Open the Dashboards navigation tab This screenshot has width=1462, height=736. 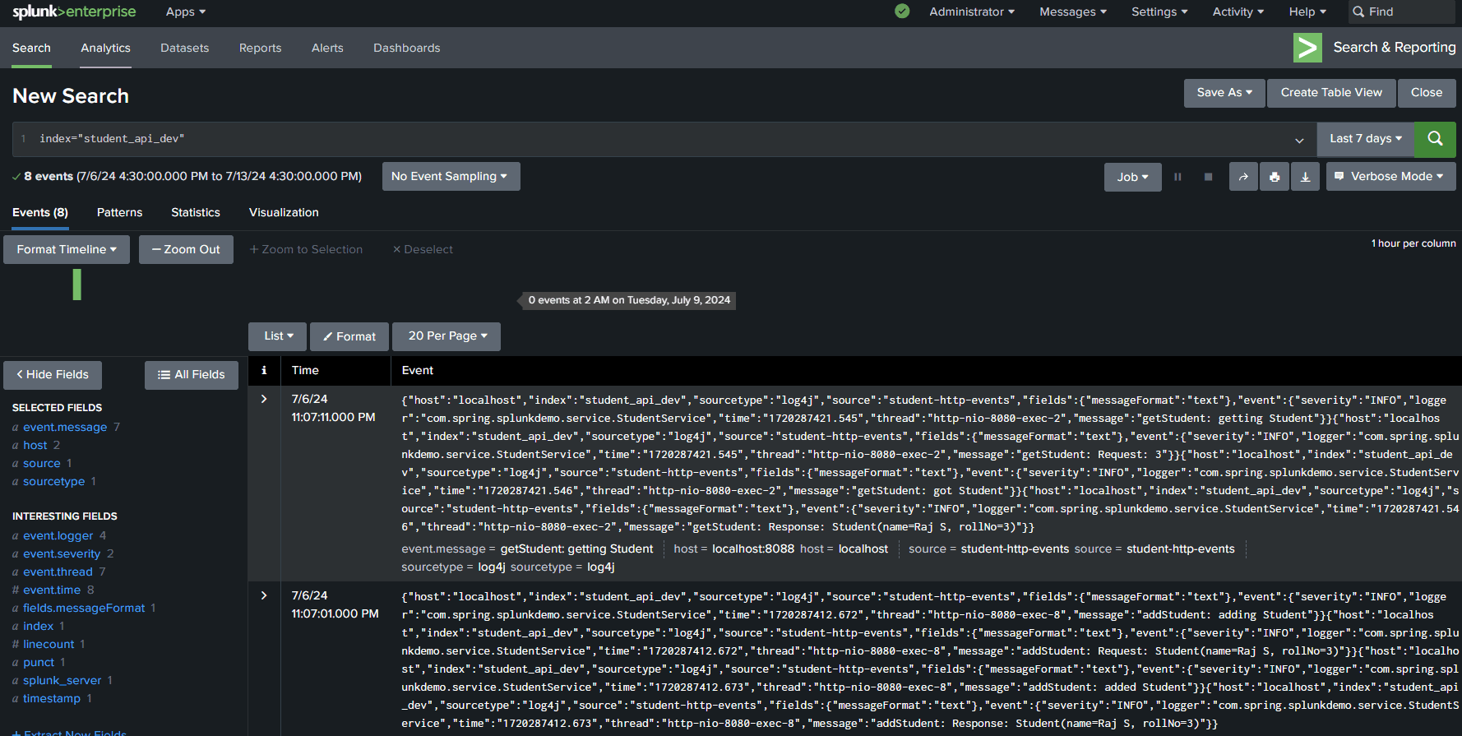pos(406,48)
